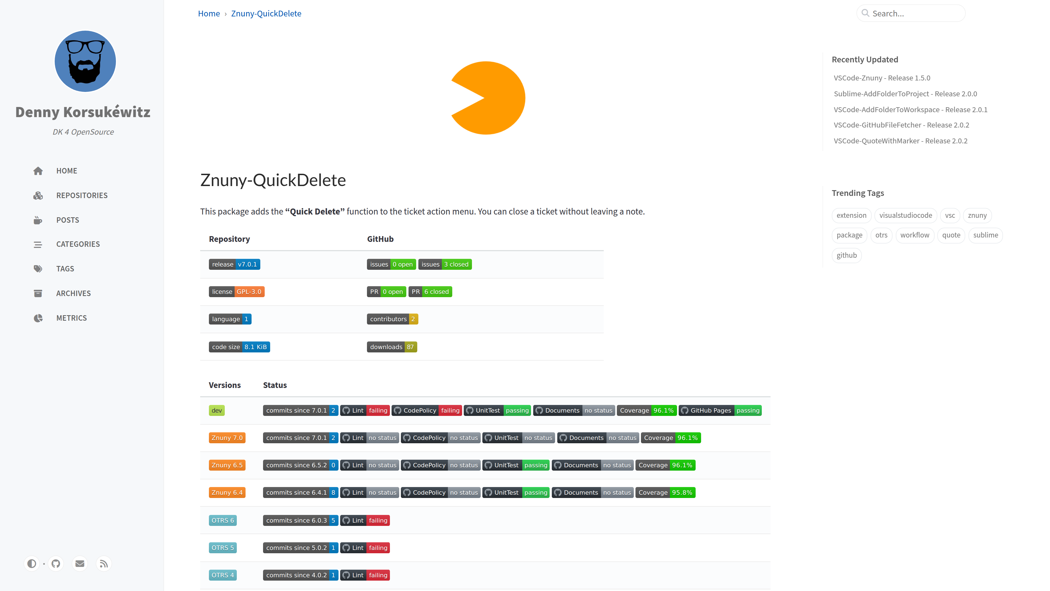This screenshot has height=591, width=1050.
Task: Select the vsc trending tag
Action: [x=950, y=215]
